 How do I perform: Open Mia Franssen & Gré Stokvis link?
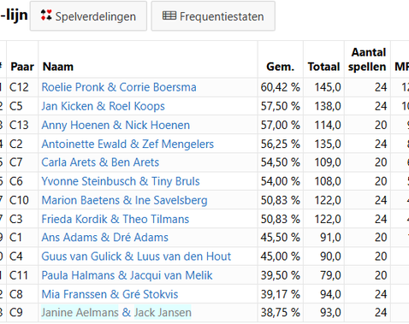point(110,294)
